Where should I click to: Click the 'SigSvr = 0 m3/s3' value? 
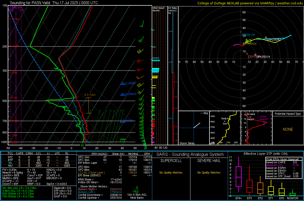pyautogui.click(x=57, y=184)
